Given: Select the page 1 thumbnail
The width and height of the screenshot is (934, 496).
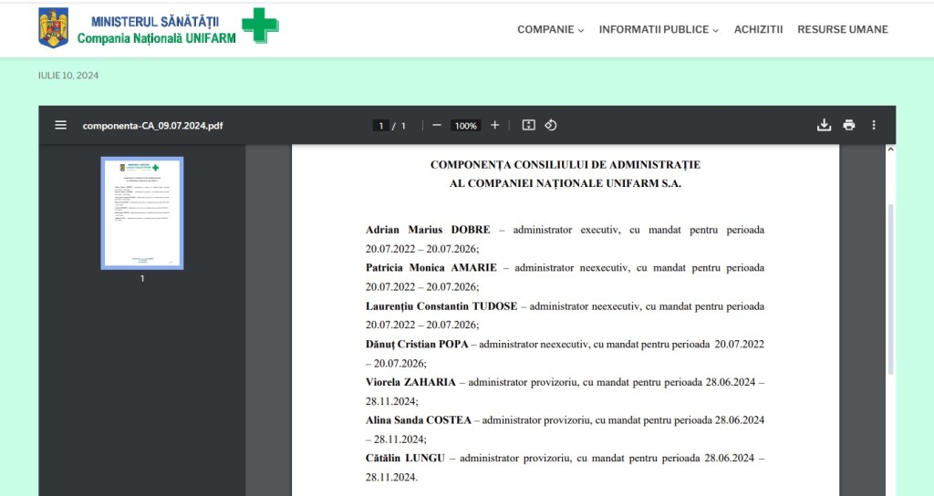Looking at the screenshot, I should tap(142, 213).
